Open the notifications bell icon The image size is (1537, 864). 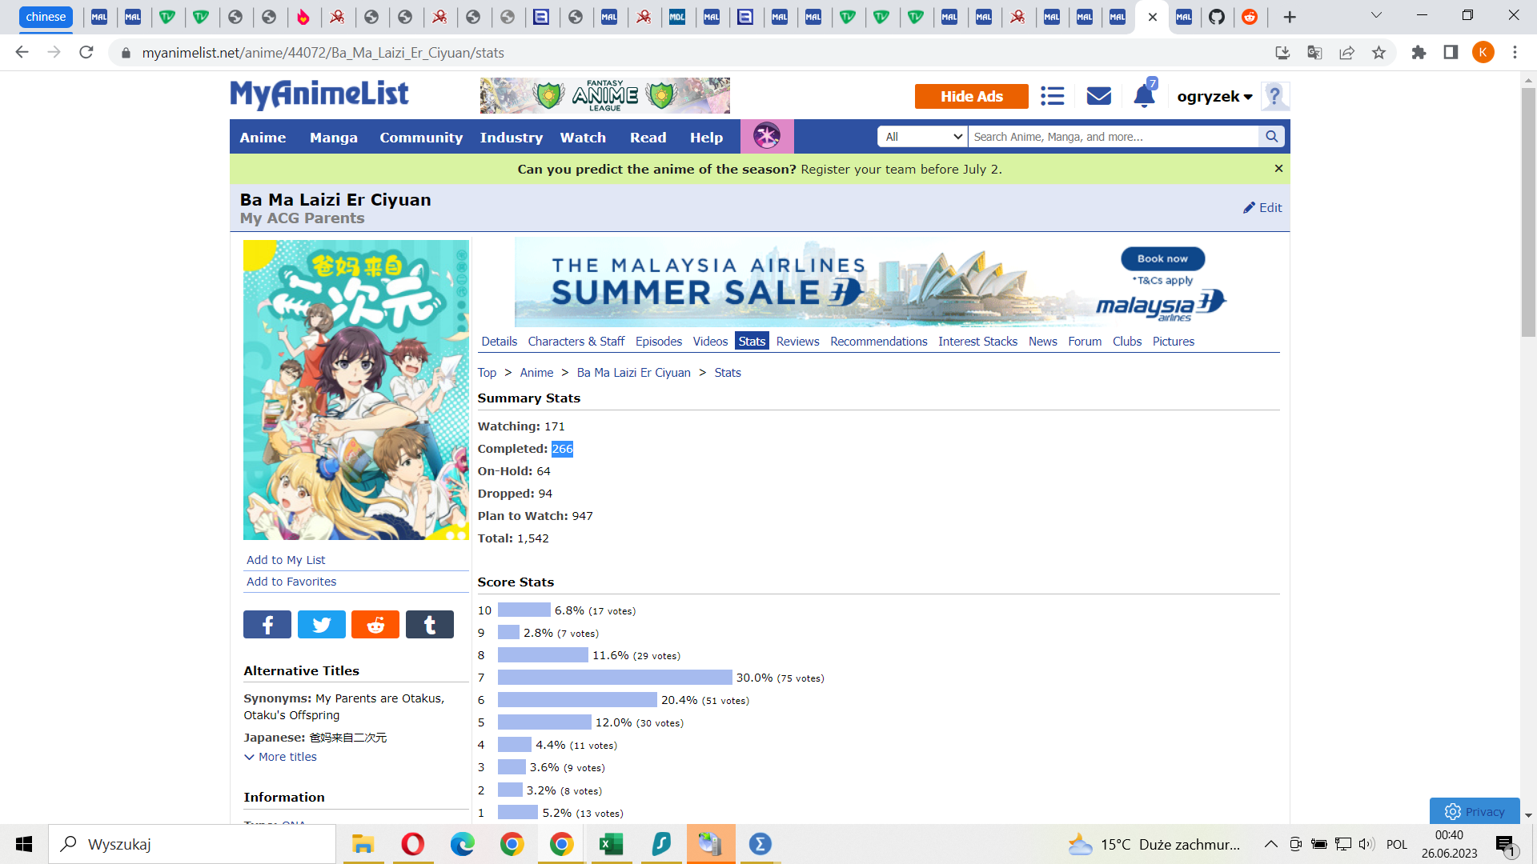1144,97
